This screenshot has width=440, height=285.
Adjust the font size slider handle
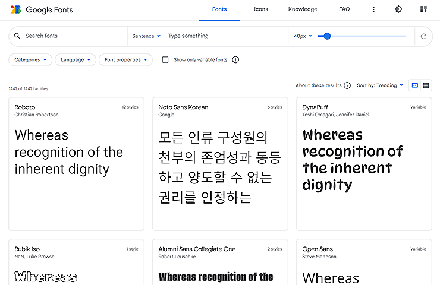tap(327, 36)
